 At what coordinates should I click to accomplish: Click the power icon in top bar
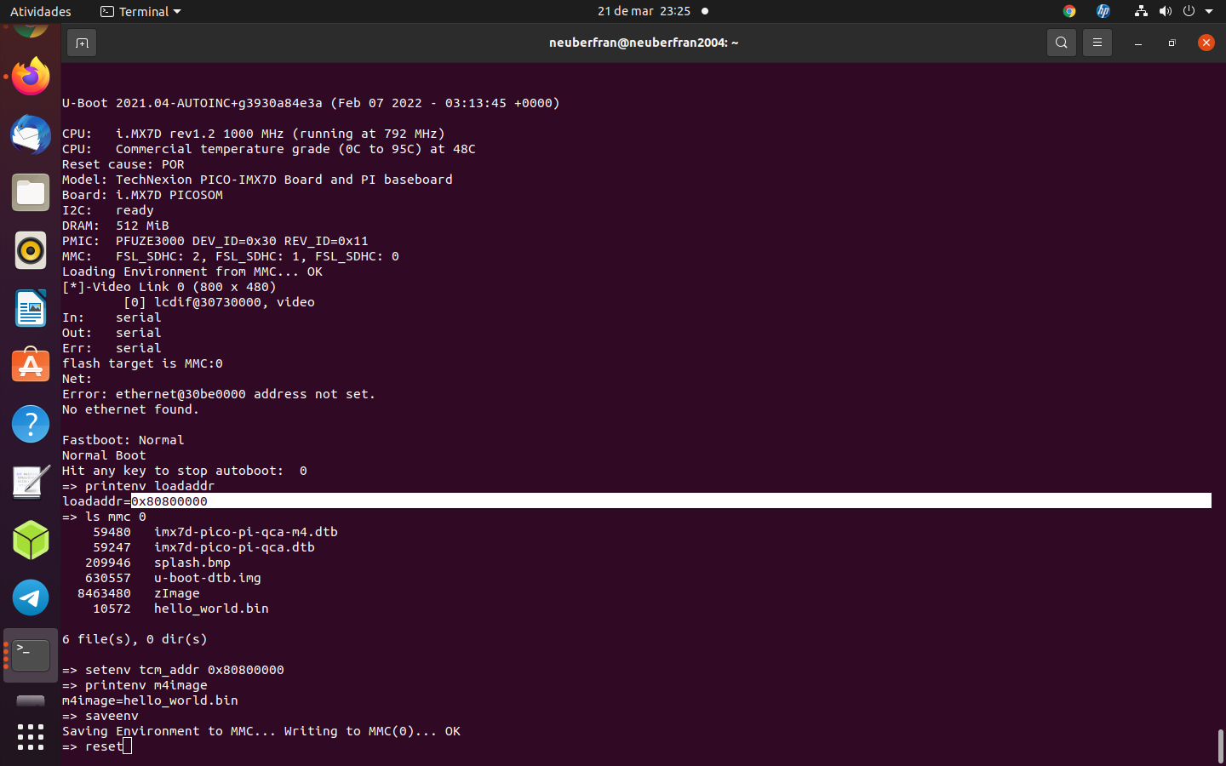pyautogui.click(x=1189, y=11)
